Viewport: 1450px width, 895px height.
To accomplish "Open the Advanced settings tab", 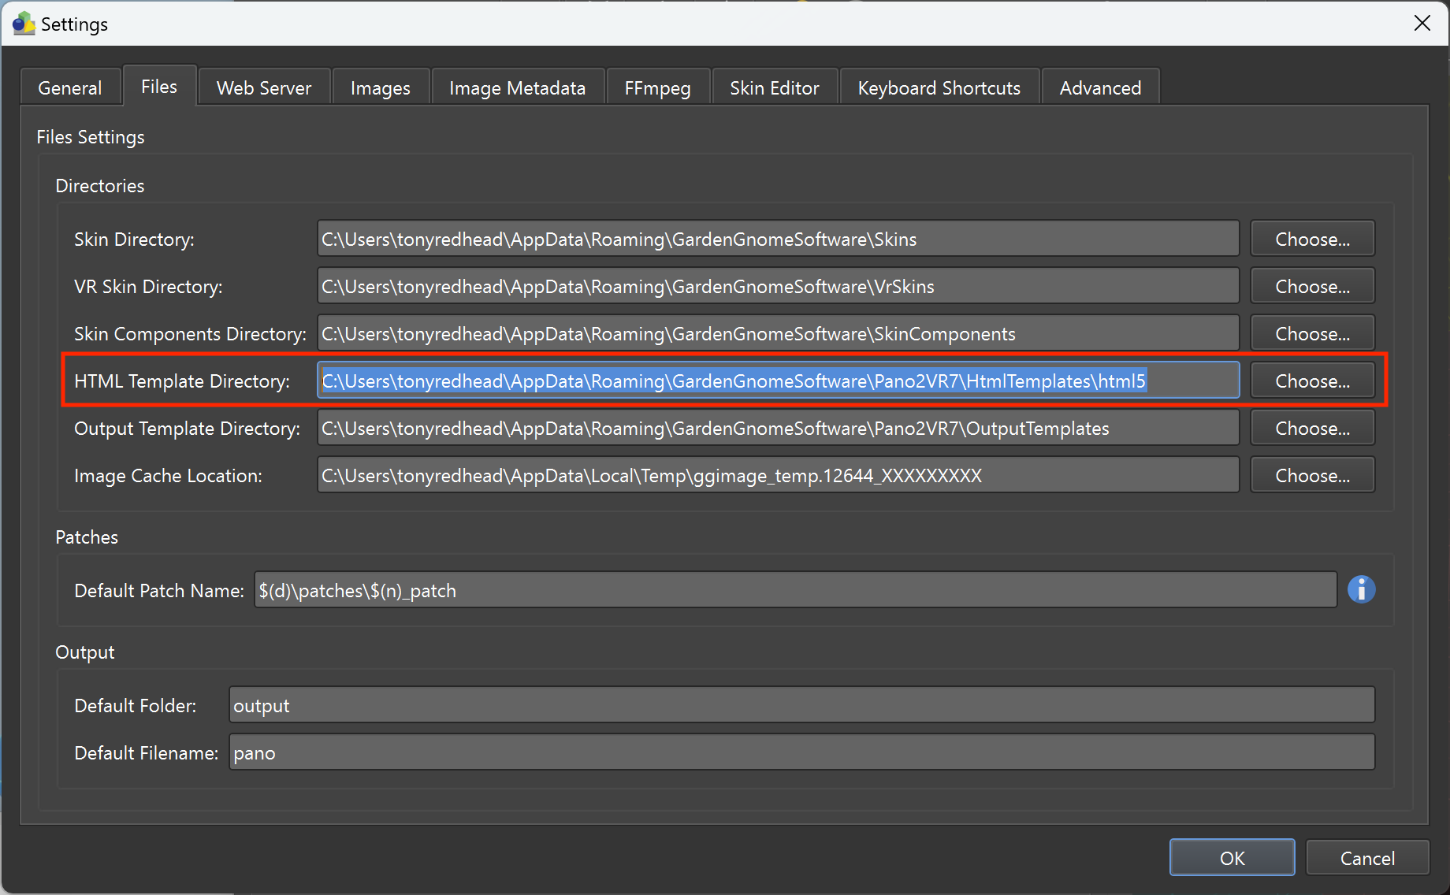I will point(1101,87).
